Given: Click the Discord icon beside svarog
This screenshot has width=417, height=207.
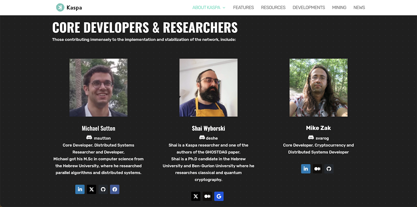Looking at the screenshot, I should (311, 137).
